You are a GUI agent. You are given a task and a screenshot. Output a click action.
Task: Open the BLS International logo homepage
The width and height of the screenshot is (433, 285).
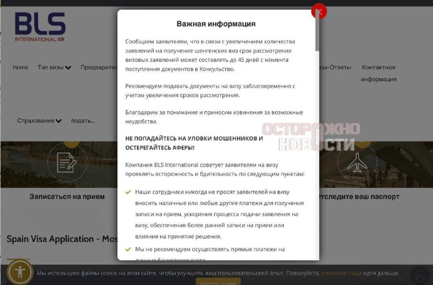pos(40,27)
